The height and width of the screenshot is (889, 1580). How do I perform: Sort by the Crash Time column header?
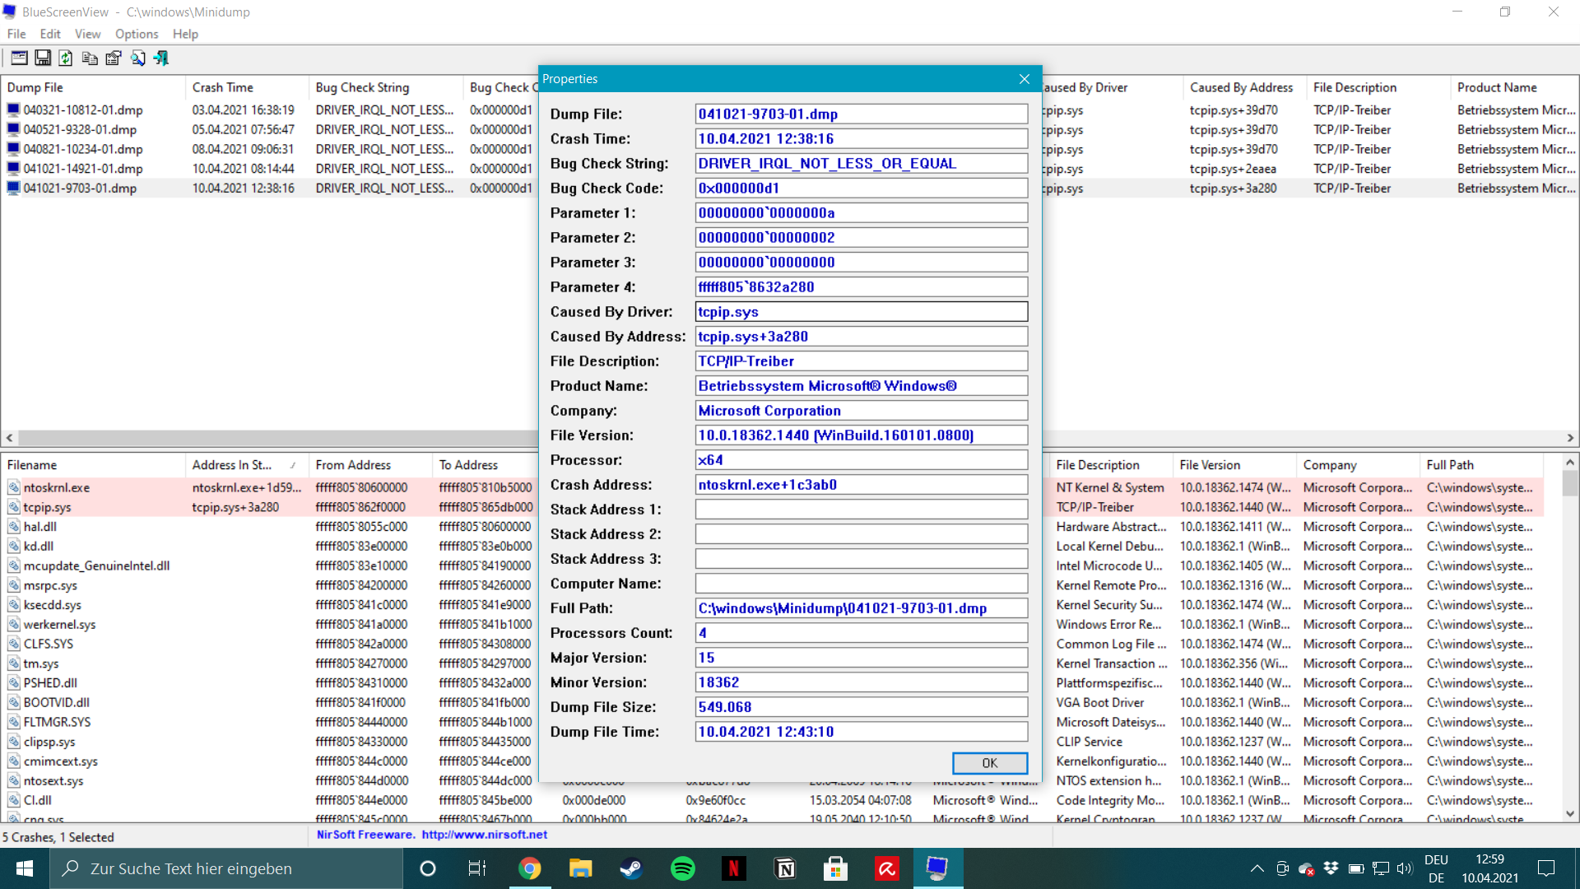(247, 87)
